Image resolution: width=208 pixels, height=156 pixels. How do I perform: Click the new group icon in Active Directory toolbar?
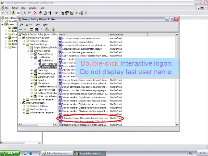[x=67, y=13]
